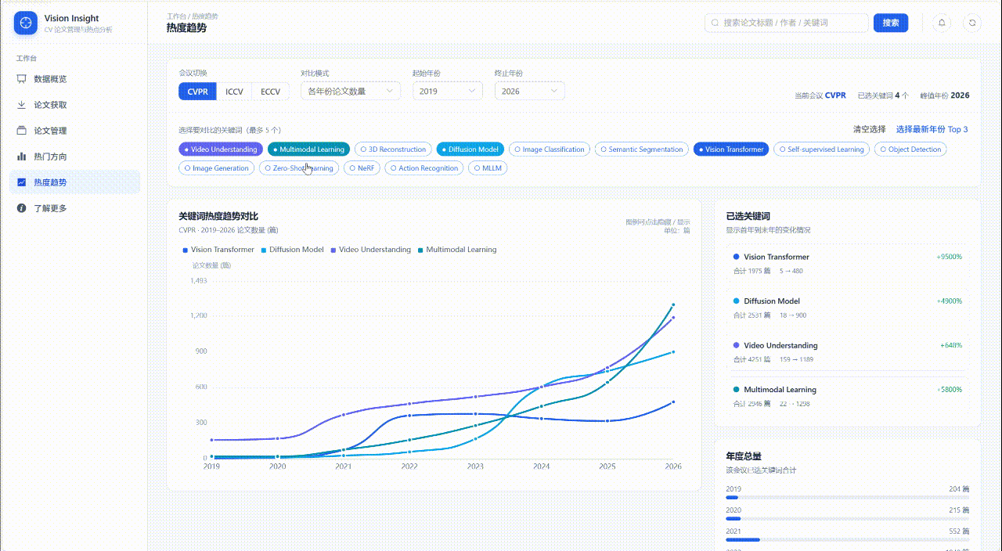Expand the 终止年份 2026 dropdown

pos(529,91)
